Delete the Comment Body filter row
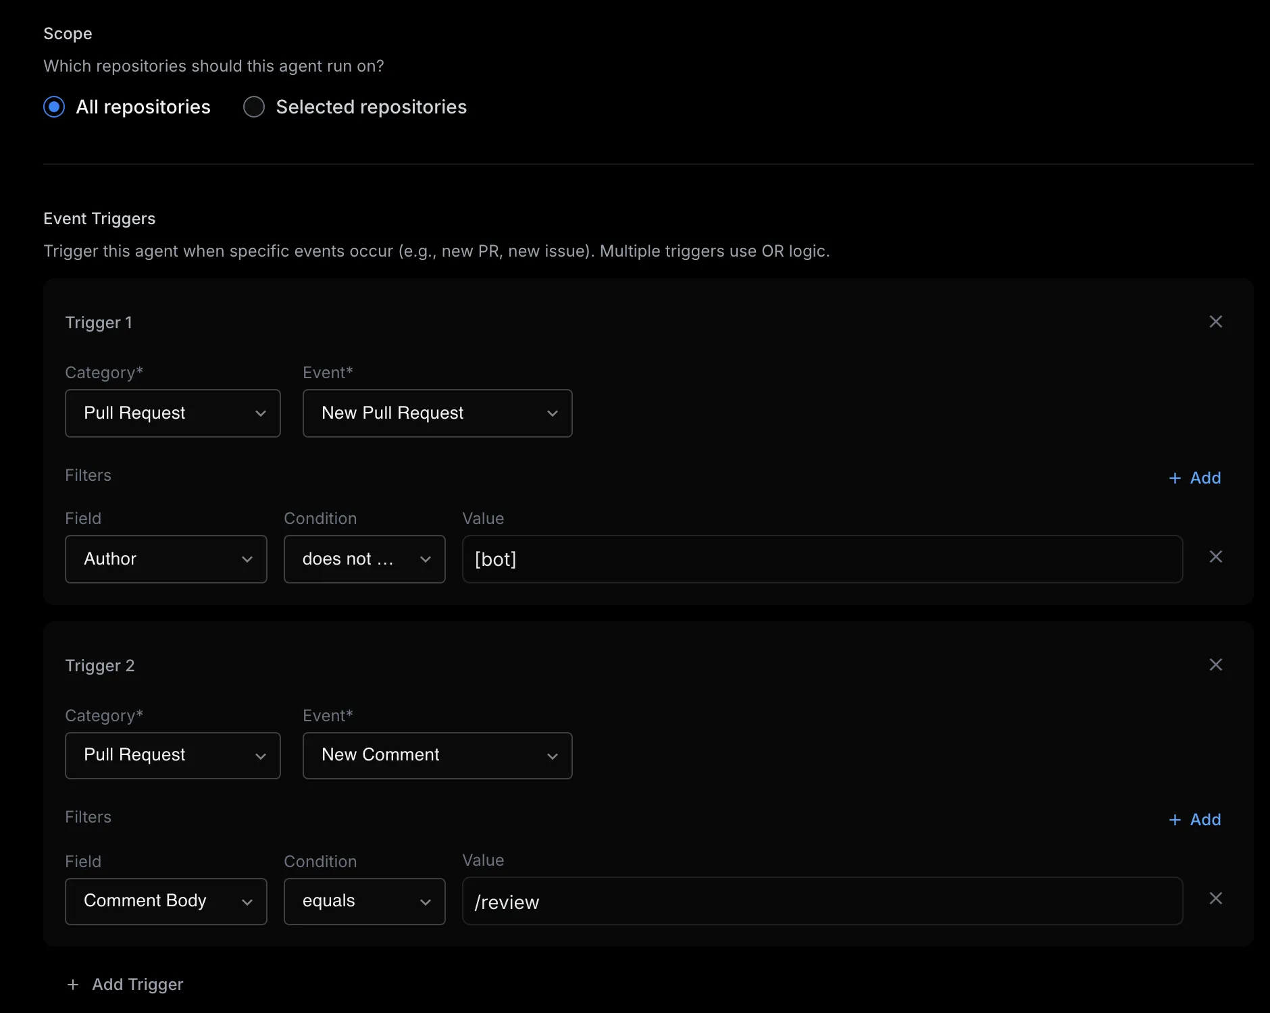 pyautogui.click(x=1215, y=898)
